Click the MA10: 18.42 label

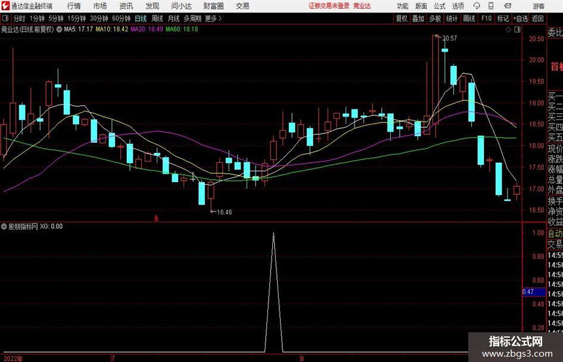(111, 29)
